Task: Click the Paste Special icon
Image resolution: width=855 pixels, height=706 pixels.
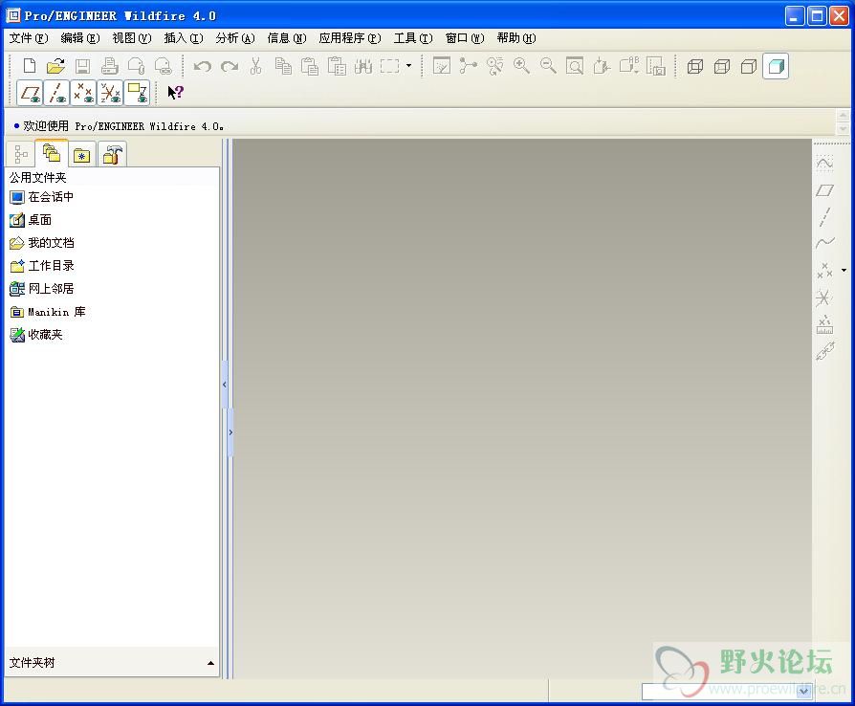Action: (337, 66)
